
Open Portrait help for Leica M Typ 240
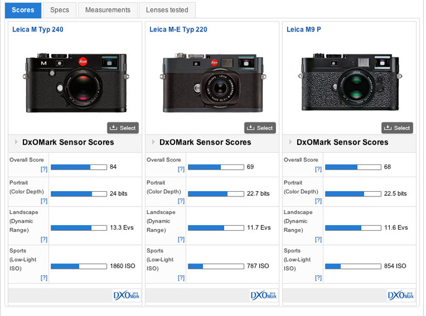pyautogui.click(x=44, y=201)
